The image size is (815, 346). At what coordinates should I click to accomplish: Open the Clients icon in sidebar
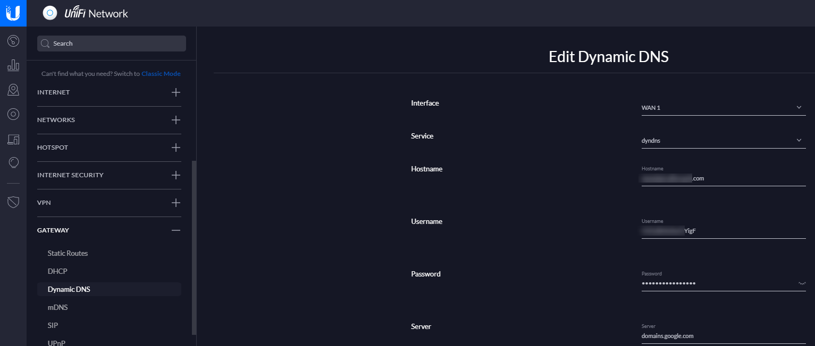(13, 139)
